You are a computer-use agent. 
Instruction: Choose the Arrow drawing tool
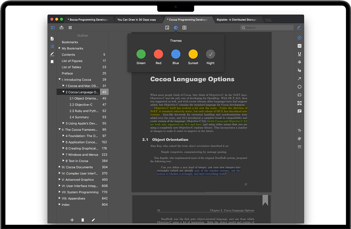(x=300, y=79)
